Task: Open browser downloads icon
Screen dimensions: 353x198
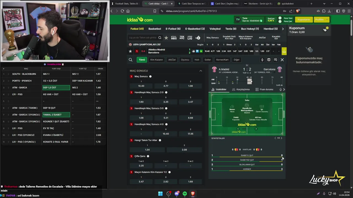Action: point(329,11)
